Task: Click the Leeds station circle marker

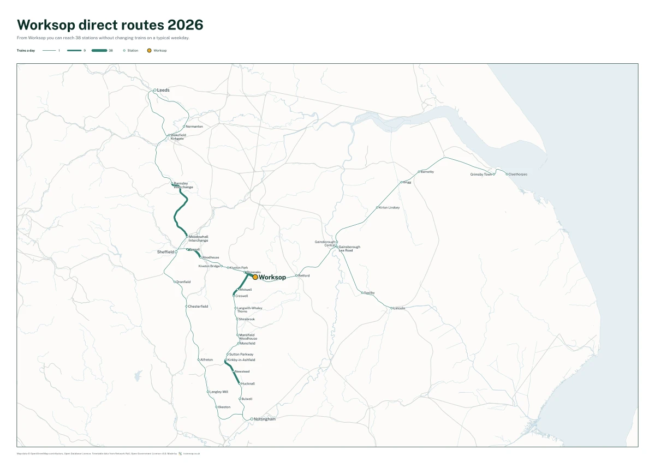Action: pyautogui.click(x=154, y=90)
